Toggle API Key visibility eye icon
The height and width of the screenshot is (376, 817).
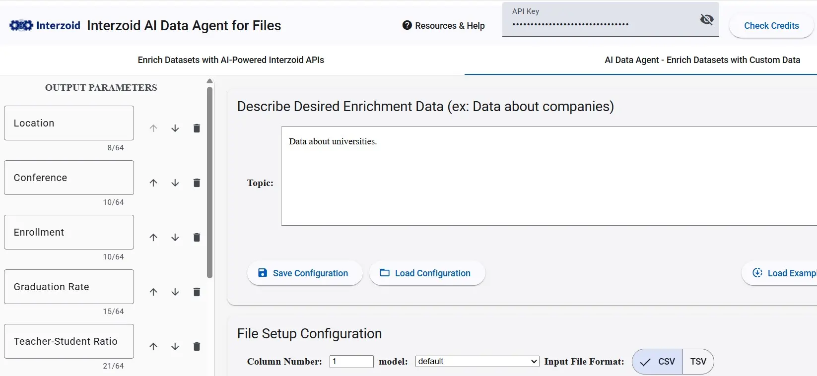click(706, 19)
